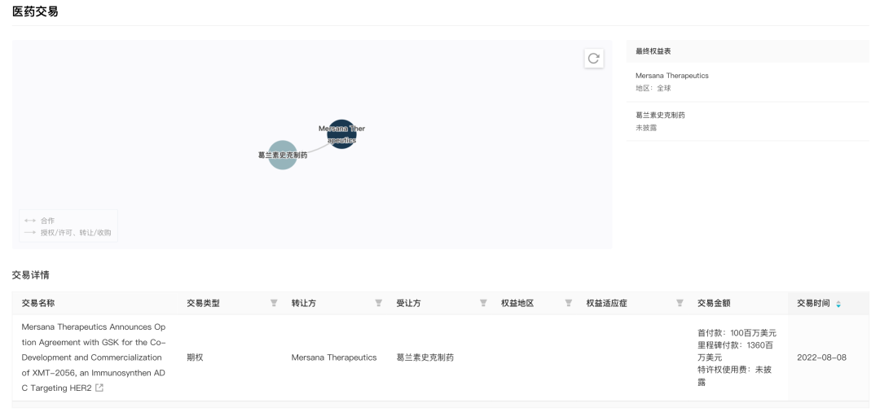Click the 授权/许可、转让/收购 legend entry
The width and height of the screenshot is (880, 412).
click(68, 233)
